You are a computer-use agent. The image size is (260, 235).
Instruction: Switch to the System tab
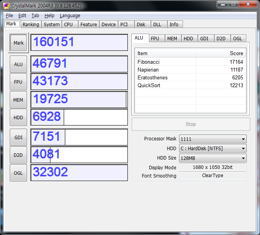(x=52, y=24)
